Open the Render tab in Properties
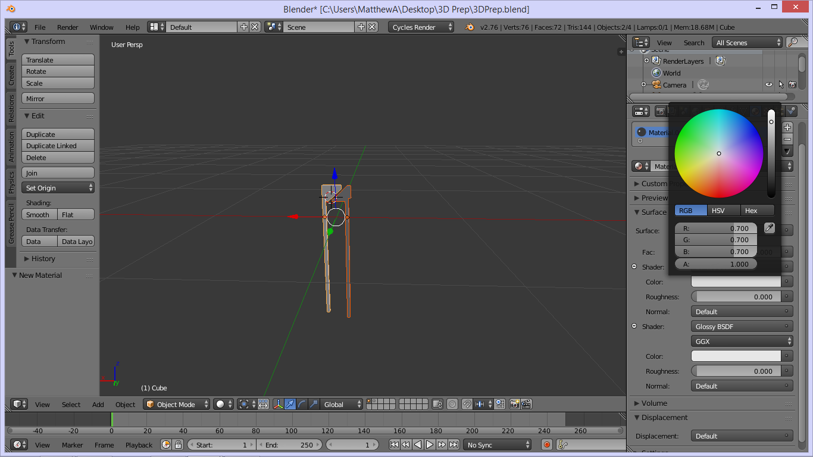 (660, 111)
